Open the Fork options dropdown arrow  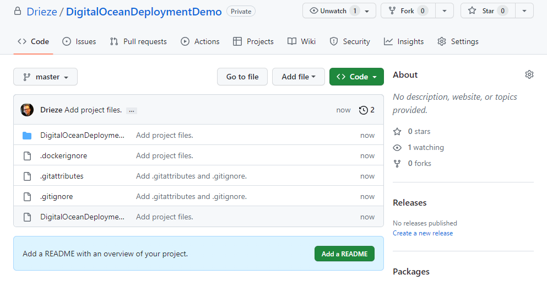[445, 11]
